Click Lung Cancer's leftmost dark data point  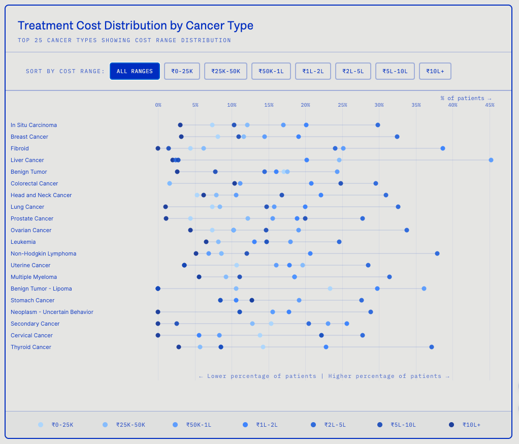[166, 207]
